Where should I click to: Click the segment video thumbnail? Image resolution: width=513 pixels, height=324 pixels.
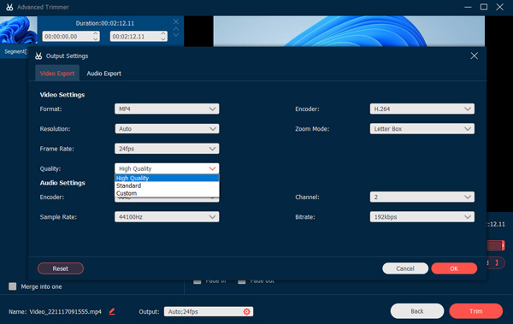click(19, 30)
